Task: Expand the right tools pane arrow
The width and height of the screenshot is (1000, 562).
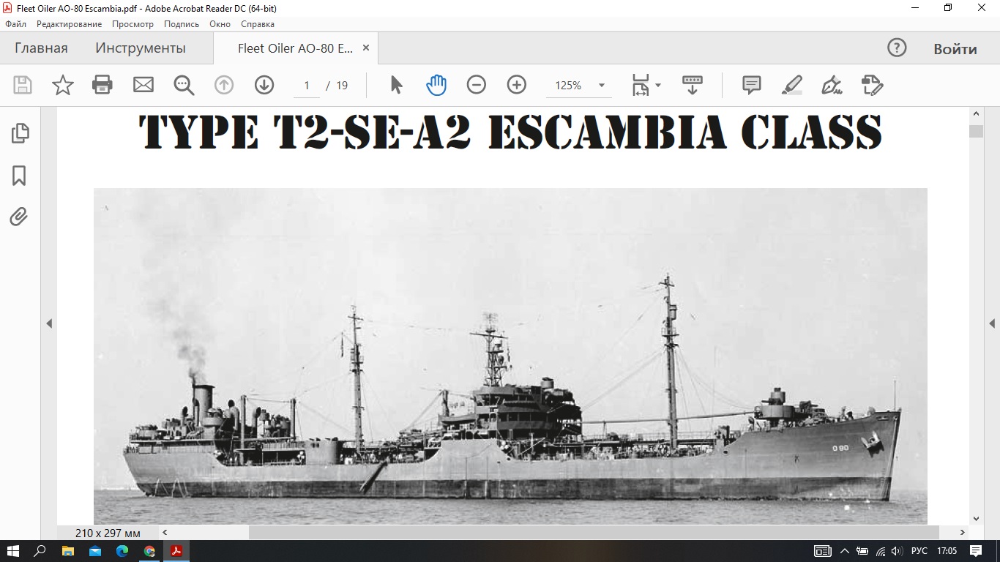Action: point(993,323)
